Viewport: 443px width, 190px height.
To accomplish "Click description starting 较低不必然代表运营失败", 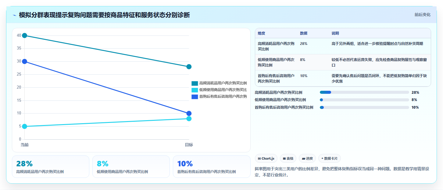I will (379, 62).
